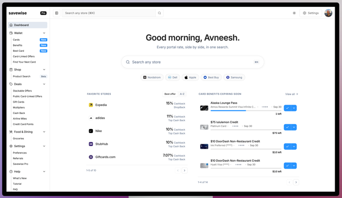342x198 pixels.
Task: Mark Alaska Lounge Pass as used
Action: pyautogui.click(x=287, y=108)
